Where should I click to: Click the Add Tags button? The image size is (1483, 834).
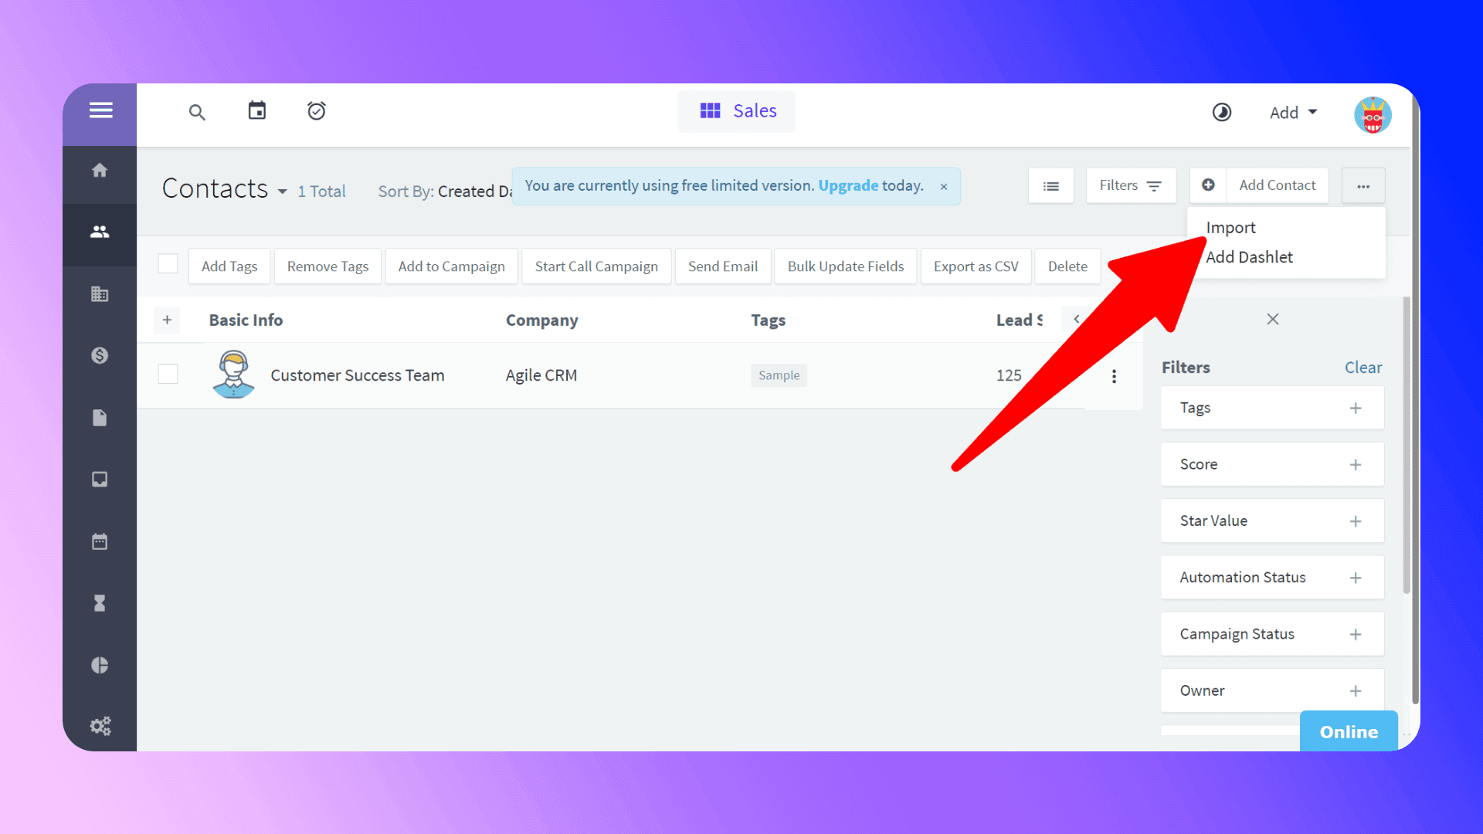[x=229, y=266]
